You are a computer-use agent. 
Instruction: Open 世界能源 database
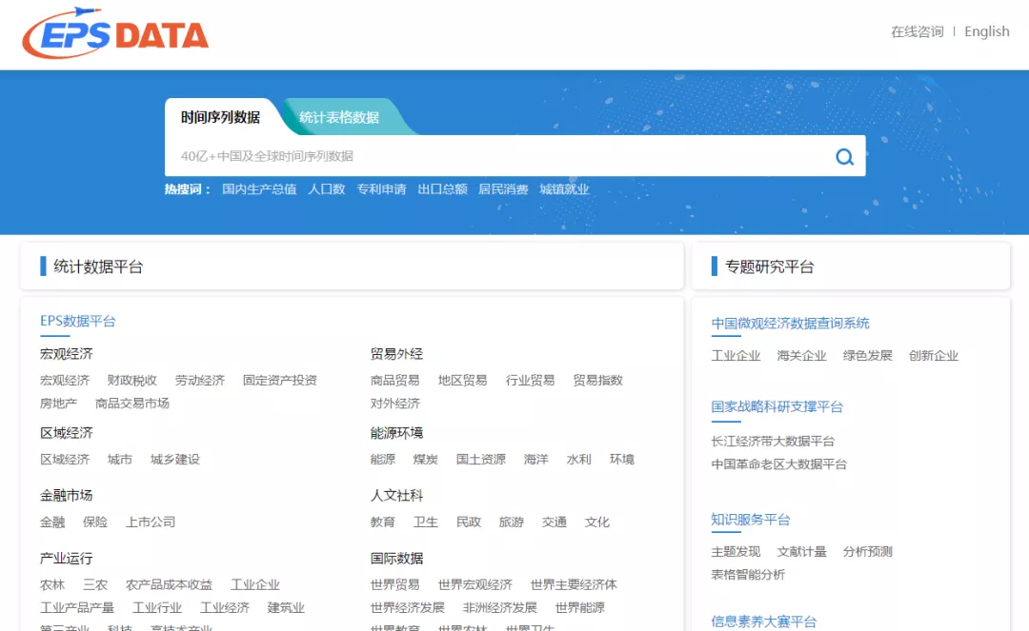click(579, 607)
